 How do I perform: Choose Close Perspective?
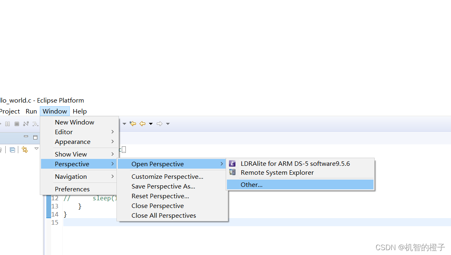coord(172,206)
